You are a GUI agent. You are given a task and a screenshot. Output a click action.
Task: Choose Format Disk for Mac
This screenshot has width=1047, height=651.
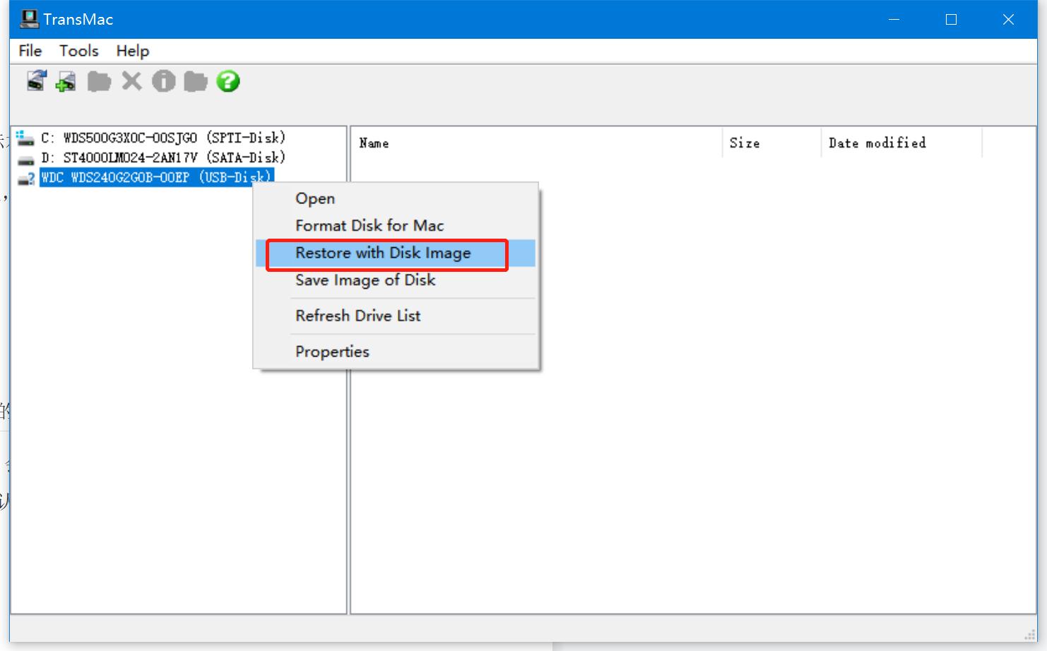(x=369, y=226)
